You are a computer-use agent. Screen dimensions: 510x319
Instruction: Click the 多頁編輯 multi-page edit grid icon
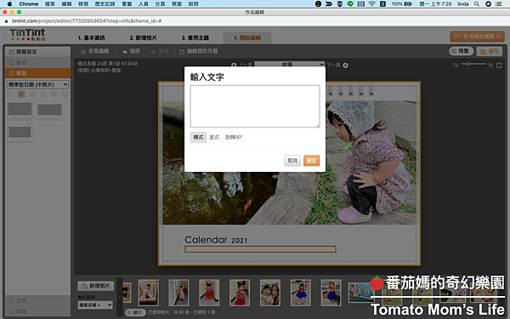(x=83, y=51)
